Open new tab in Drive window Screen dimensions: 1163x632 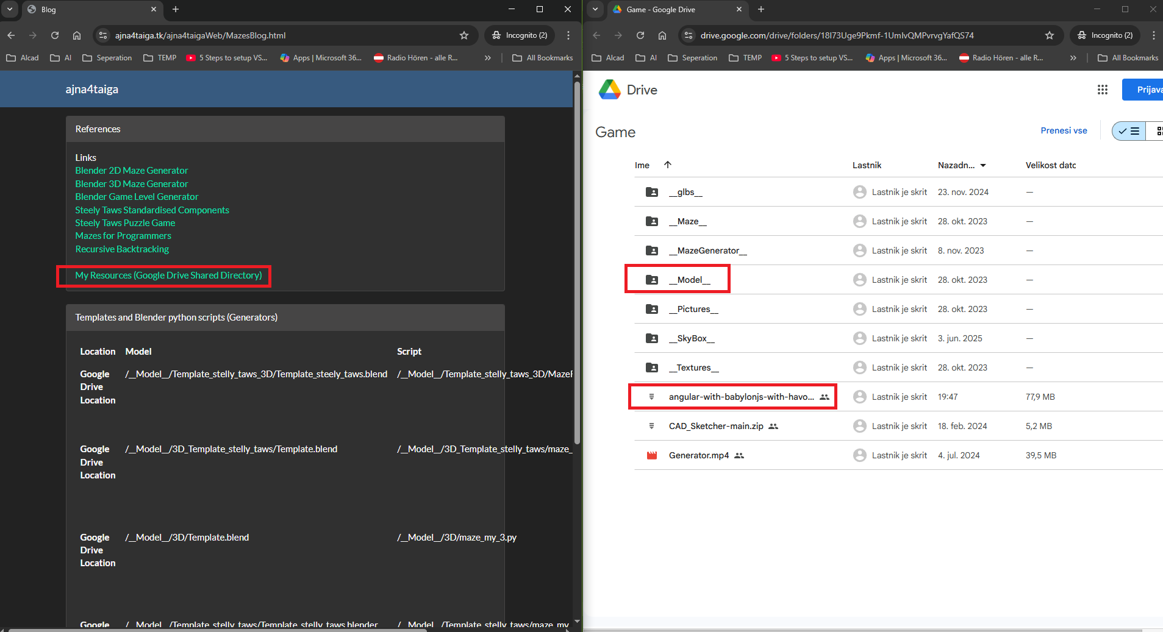point(760,9)
